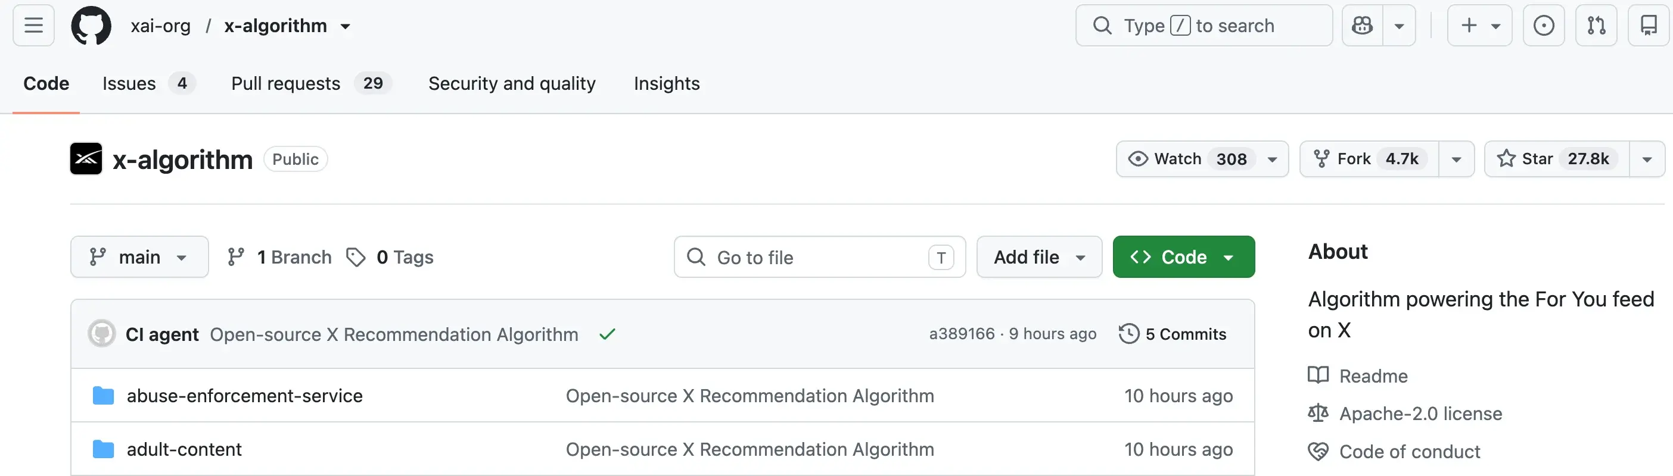The width and height of the screenshot is (1673, 476).
Task: Open notifications inbox icon
Action: coord(1649,26)
